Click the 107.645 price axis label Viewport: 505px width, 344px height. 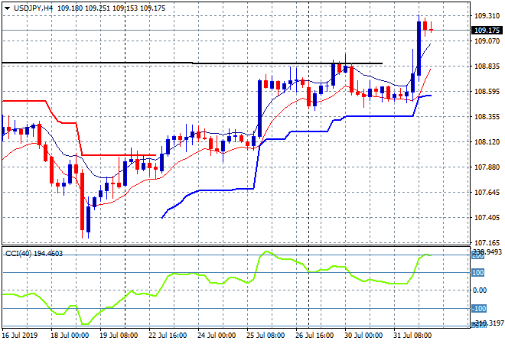click(x=487, y=193)
